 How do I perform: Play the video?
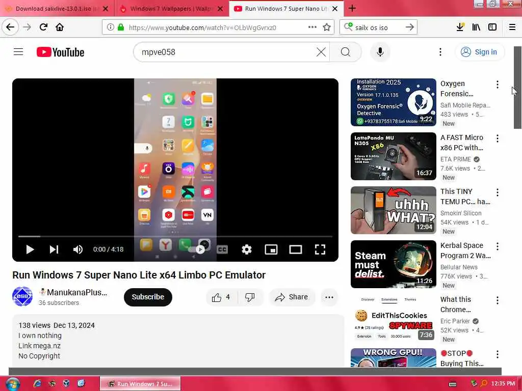point(30,249)
